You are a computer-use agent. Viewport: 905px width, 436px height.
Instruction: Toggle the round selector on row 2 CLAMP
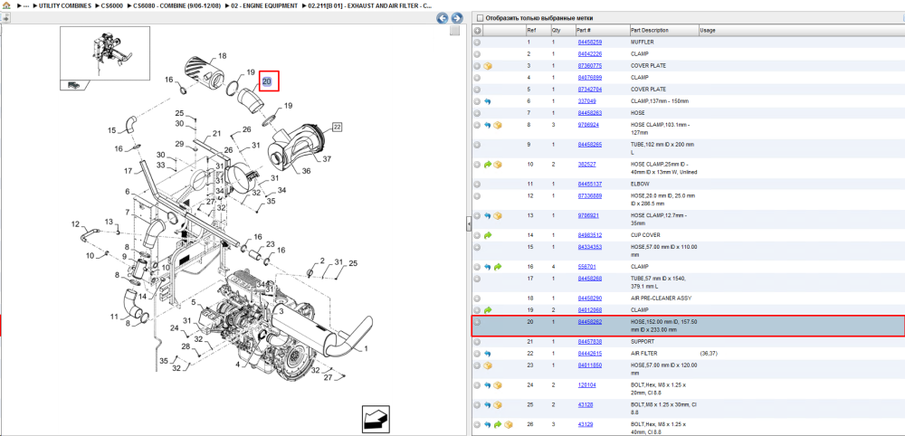(x=477, y=54)
